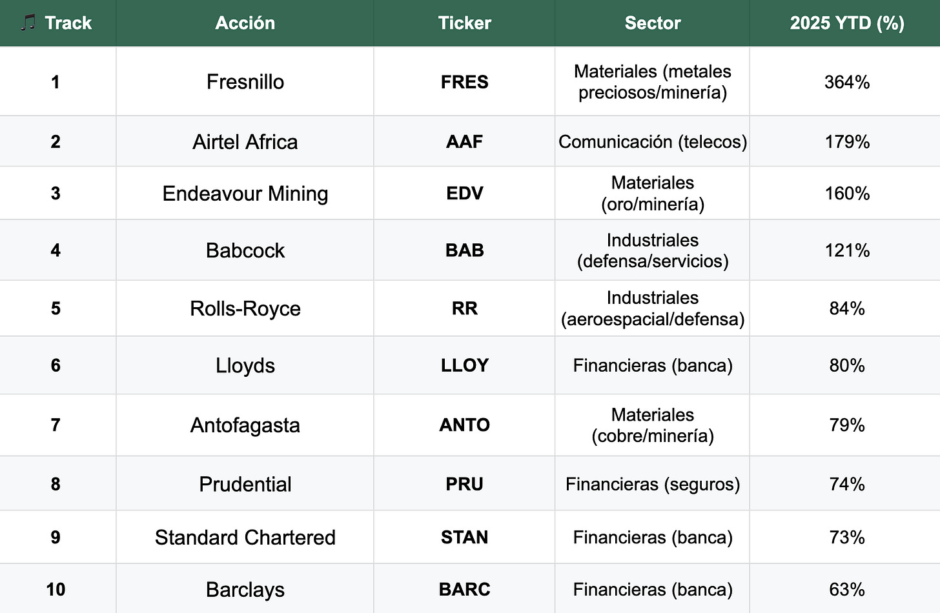Click the Prudential cell
940x613 pixels.
245,484
